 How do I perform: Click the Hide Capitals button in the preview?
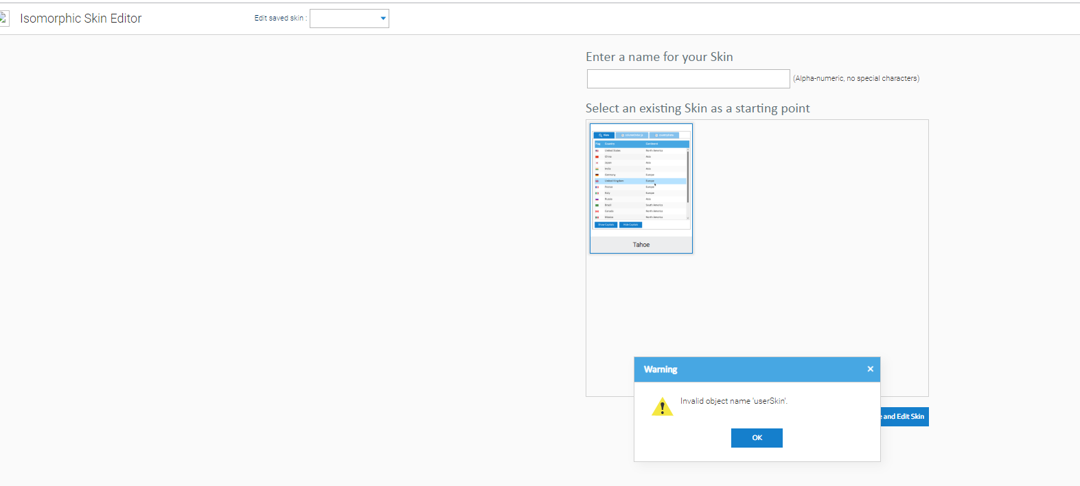click(x=630, y=225)
